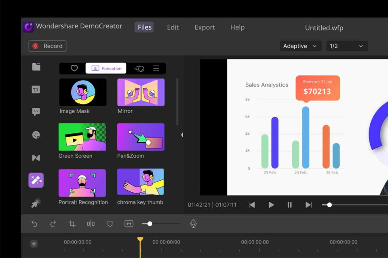Click the Undo arrow icon
The height and width of the screenshot is (258, 388).
(35, 224)
